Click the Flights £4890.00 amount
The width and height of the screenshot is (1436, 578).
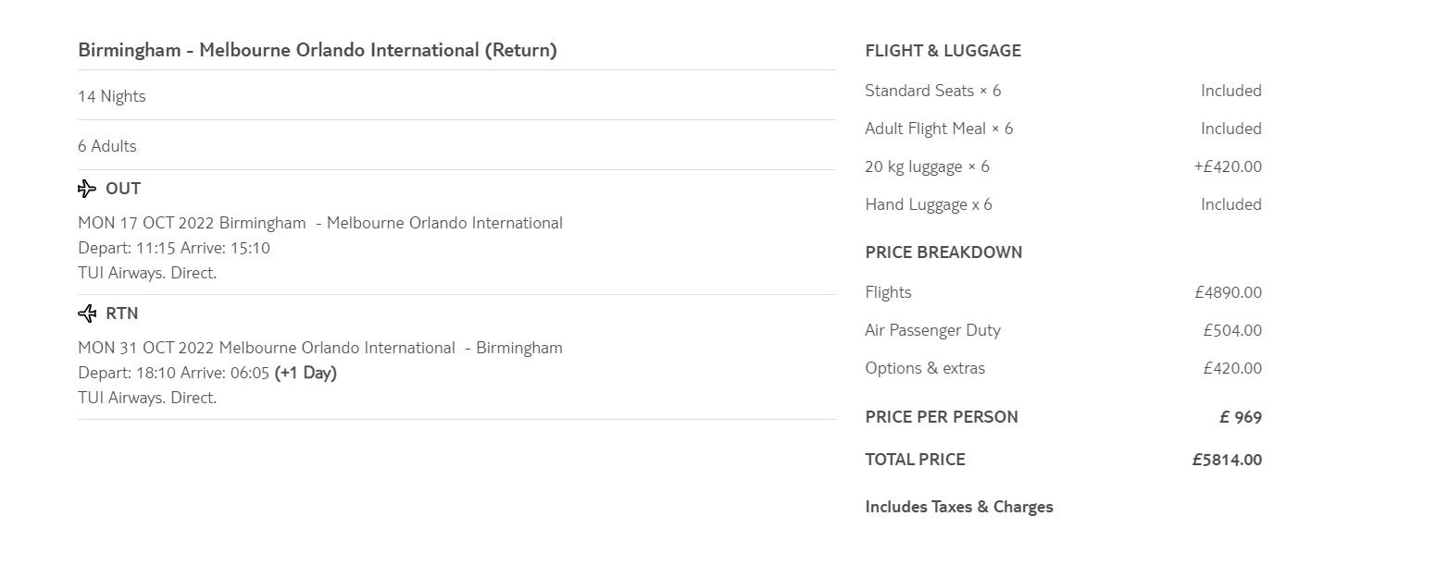tap(1228, 293)
